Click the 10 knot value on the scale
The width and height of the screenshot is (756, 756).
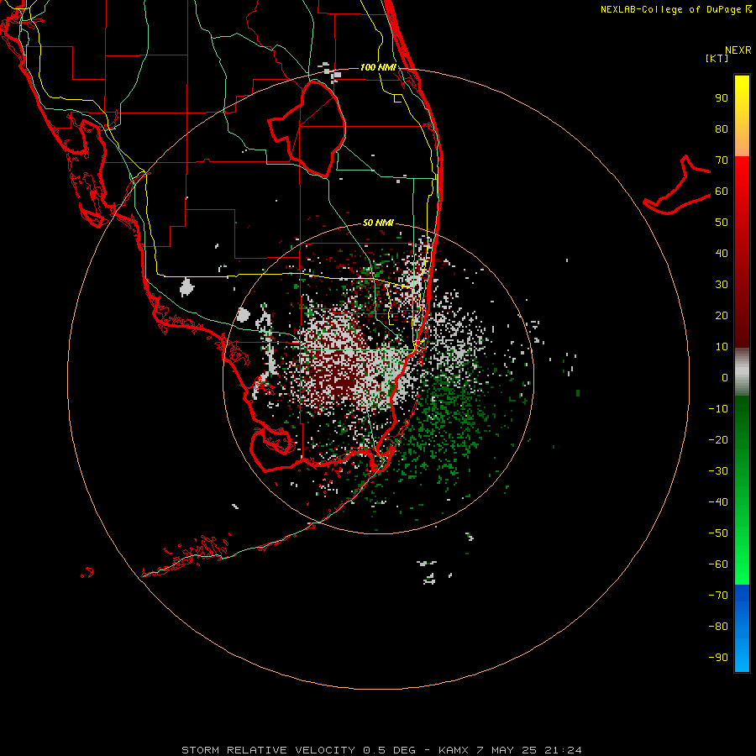pyautogui.click(x=722, y=347)
